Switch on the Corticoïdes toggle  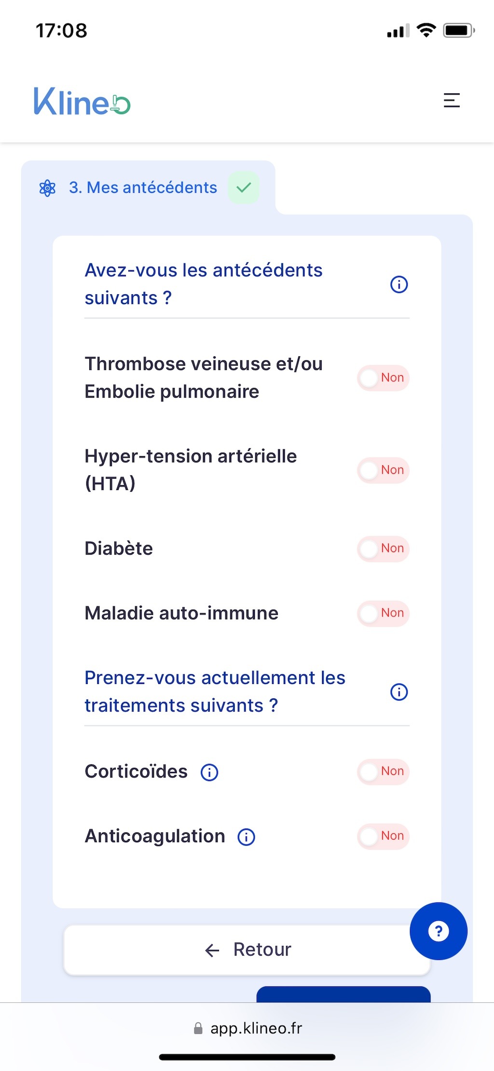tap(383, 771)
